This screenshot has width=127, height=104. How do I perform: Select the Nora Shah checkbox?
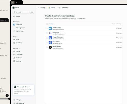tap(47, 33)
